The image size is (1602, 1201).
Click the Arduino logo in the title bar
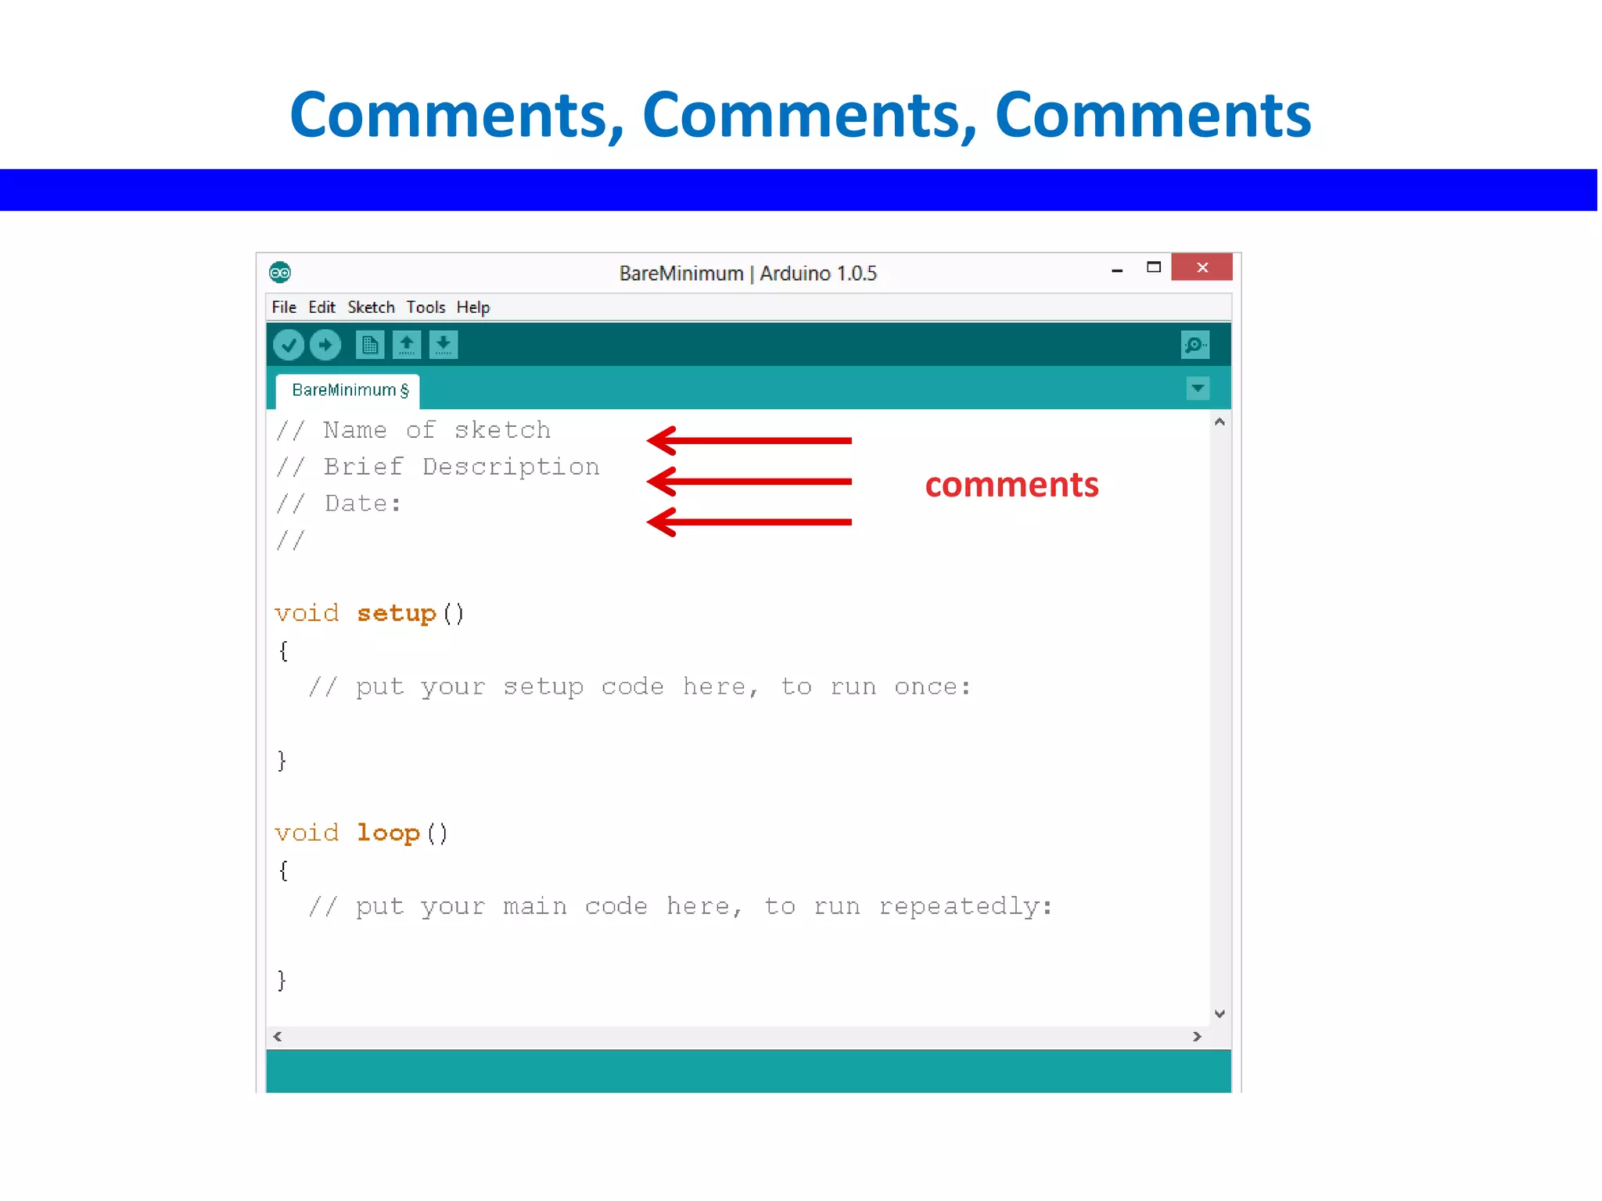[280, 272]
